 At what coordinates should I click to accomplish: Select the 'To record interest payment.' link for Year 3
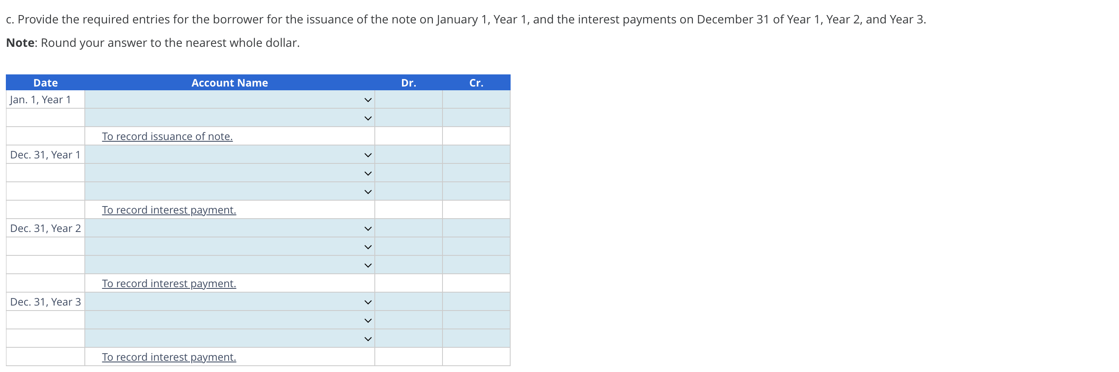pyautogui.click(x=168, y=357)
